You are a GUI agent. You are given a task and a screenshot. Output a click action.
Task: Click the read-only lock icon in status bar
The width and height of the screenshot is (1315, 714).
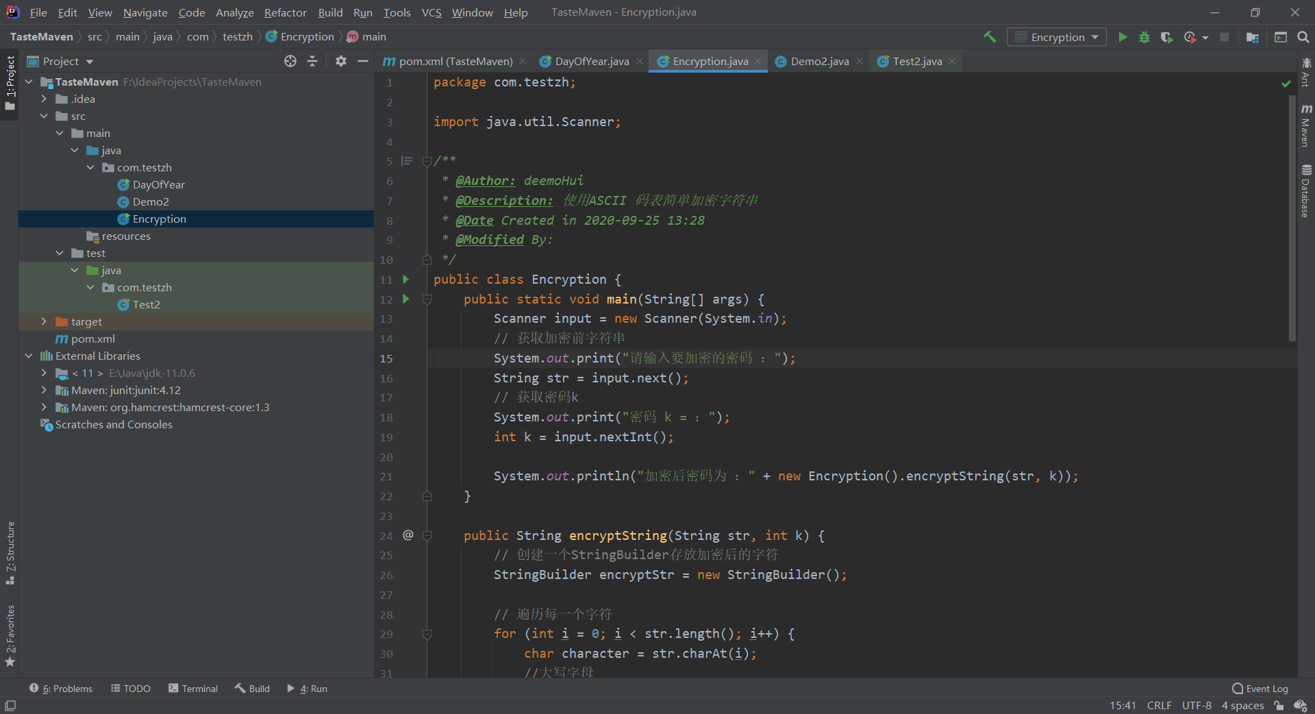point(1279,705)
